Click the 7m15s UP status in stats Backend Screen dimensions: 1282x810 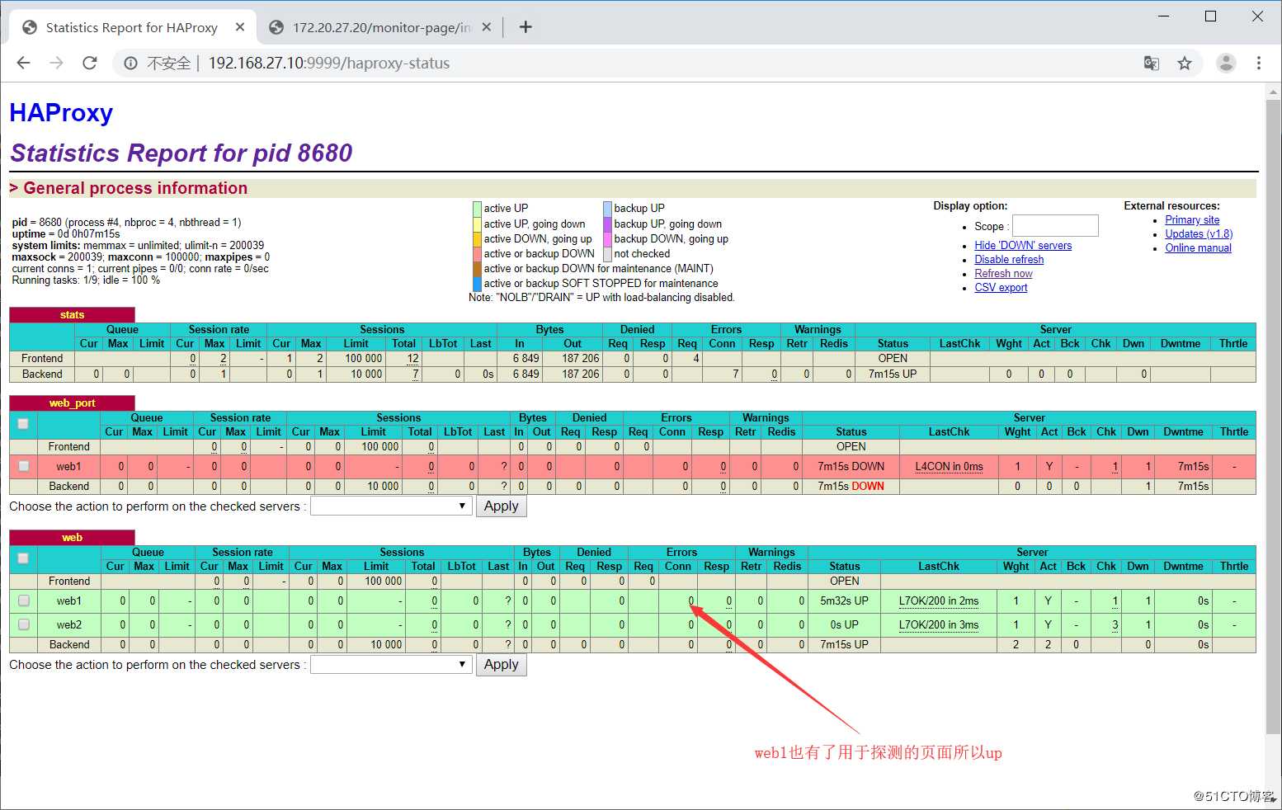click(892, 374)
